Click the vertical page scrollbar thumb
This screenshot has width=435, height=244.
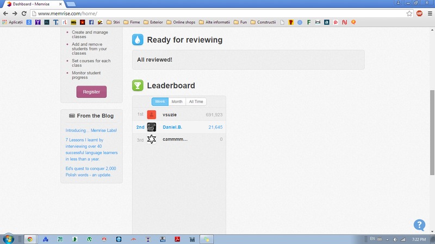tap(432, 132)
